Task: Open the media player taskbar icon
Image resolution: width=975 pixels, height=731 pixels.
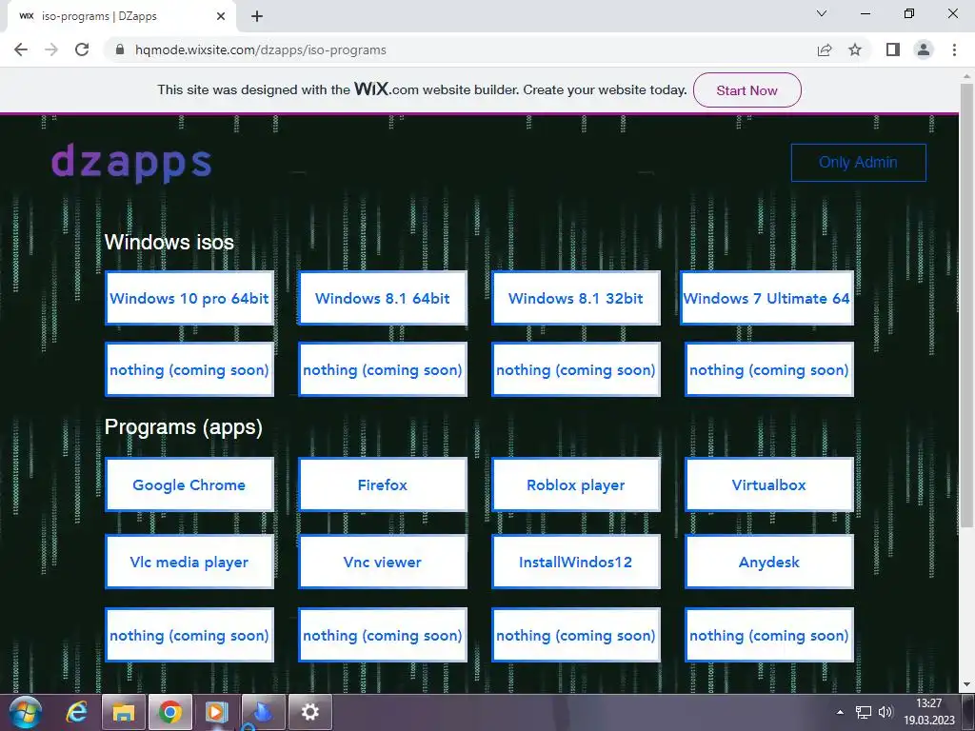Action: (x=216, y=712)
